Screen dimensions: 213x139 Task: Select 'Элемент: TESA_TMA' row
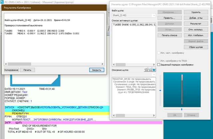click(x=135, y=87)
